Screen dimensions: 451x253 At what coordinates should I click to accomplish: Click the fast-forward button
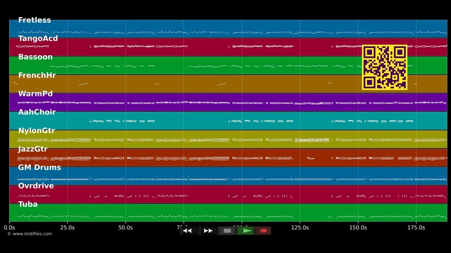point(209,231)
